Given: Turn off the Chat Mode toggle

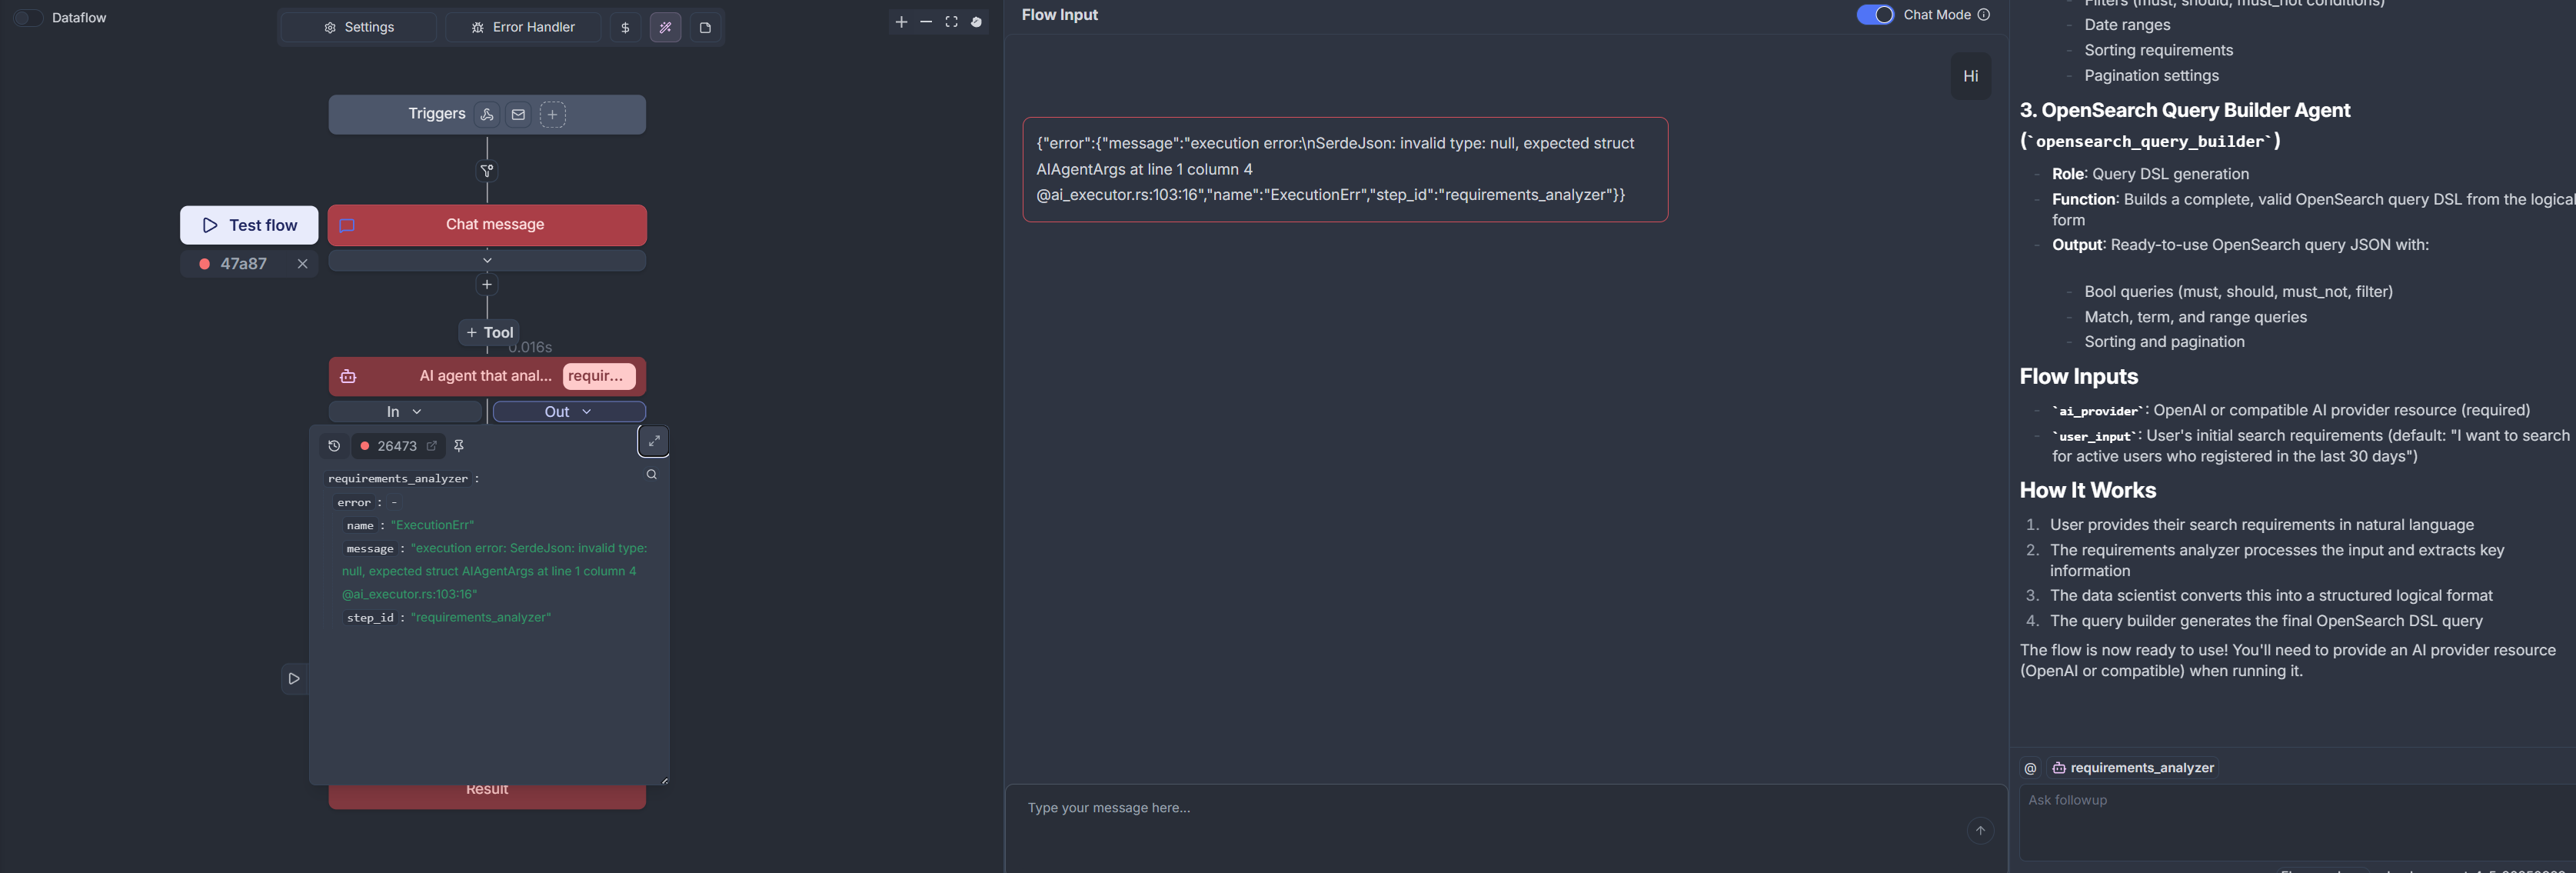Looking at the screenshot, I should click(x=1874, y=15).
